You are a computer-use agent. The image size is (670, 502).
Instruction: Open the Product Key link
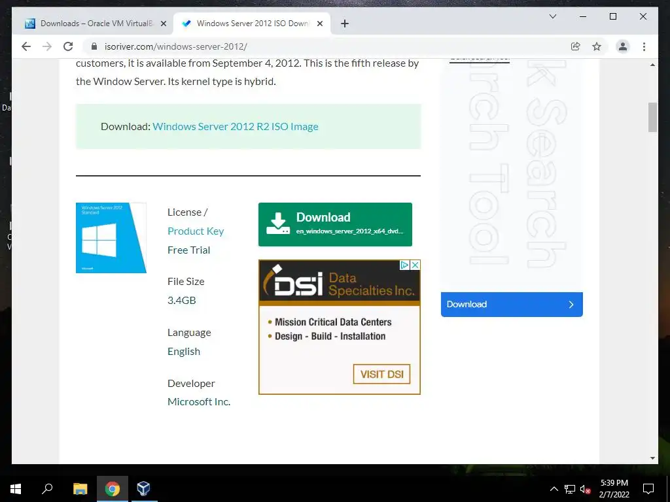click(196, 231)
